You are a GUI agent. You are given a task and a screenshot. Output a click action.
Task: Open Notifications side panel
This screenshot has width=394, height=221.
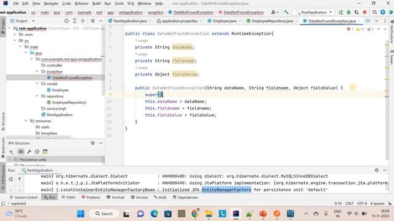pos(392,31)
